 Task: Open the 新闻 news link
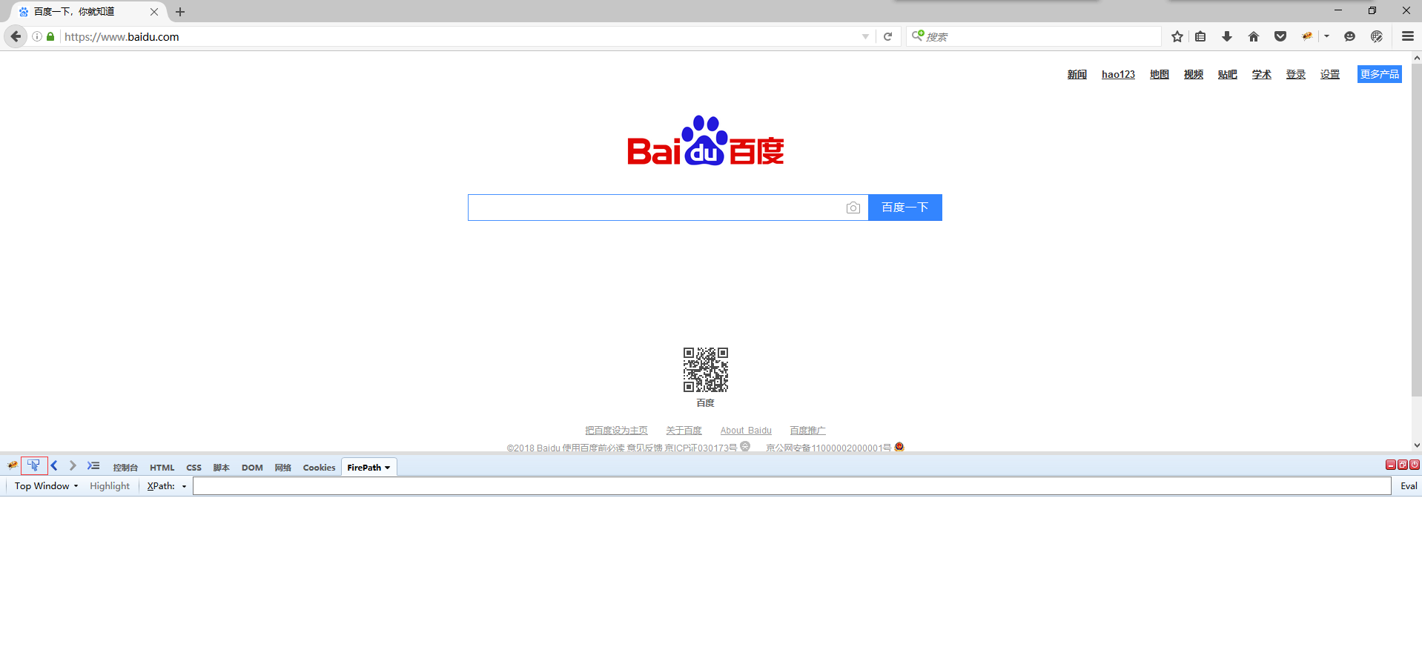1077,75
